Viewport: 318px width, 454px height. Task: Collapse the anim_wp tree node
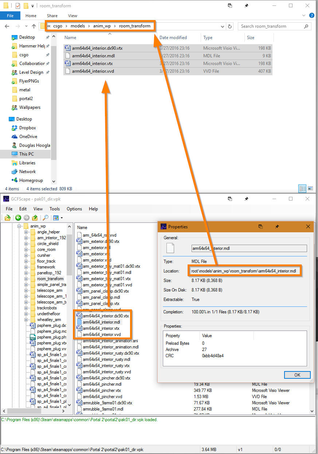pos(19,226)
